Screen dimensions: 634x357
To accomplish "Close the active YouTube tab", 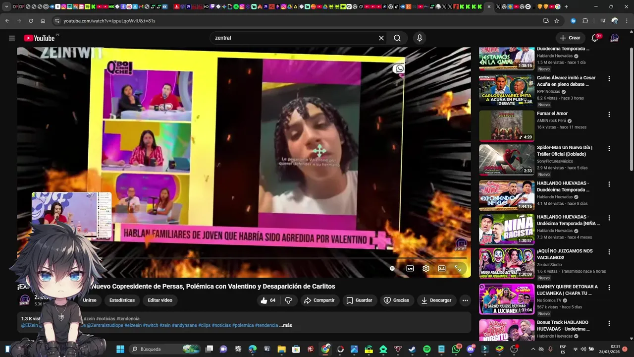I will [489, 6].
